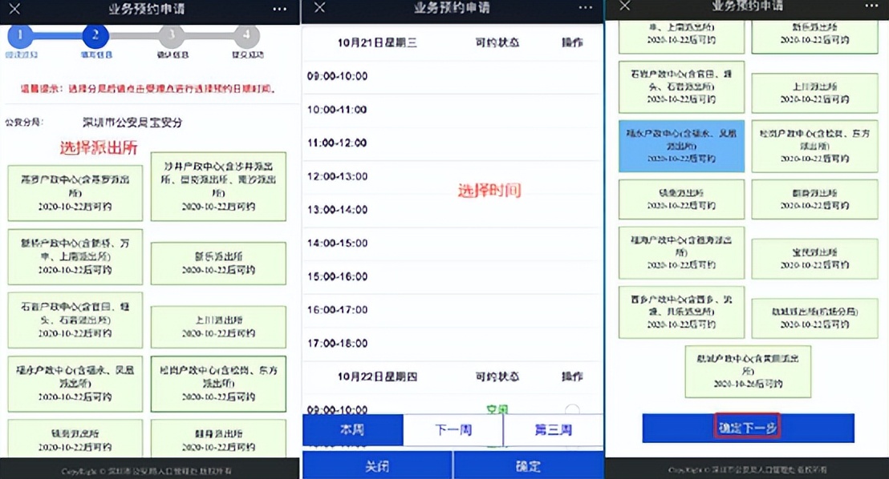Switch to the 下一周 week tab
The image size is (889, 479).
[452, 429]
